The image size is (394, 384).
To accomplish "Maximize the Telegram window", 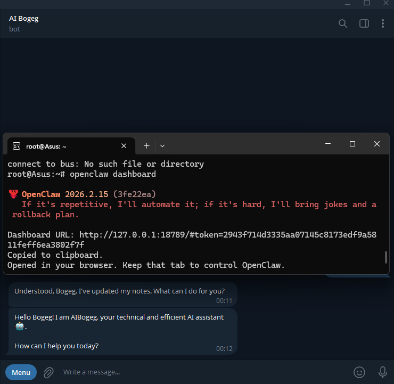I will (367, 3).
